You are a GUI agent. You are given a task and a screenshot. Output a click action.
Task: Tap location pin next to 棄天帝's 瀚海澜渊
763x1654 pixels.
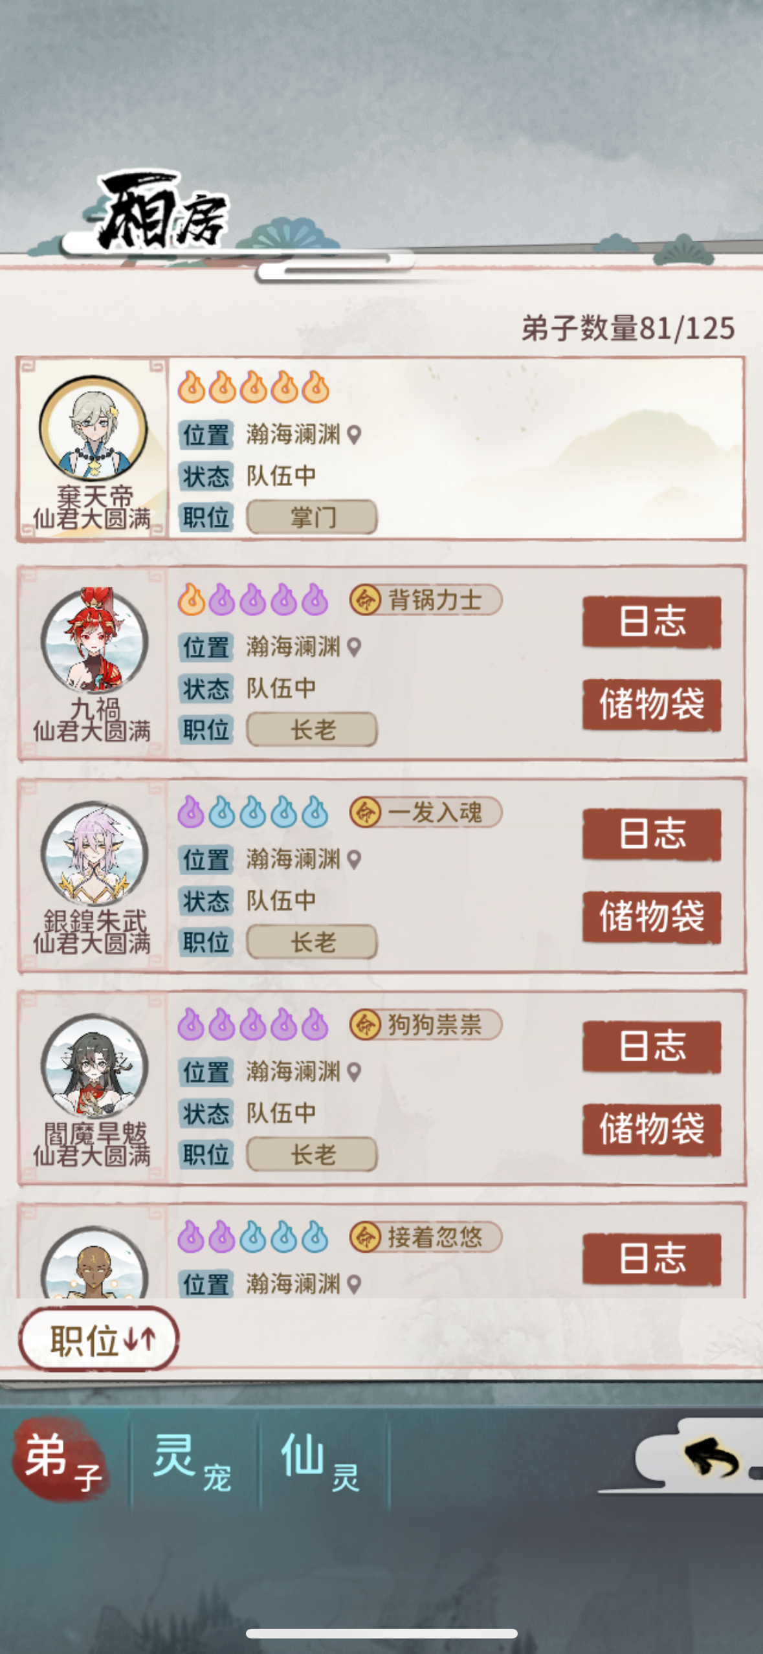point(354,435)
